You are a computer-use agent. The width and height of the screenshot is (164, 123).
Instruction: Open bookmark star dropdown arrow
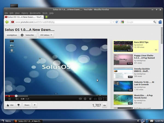pyautogui.click(x=114, y=22)
